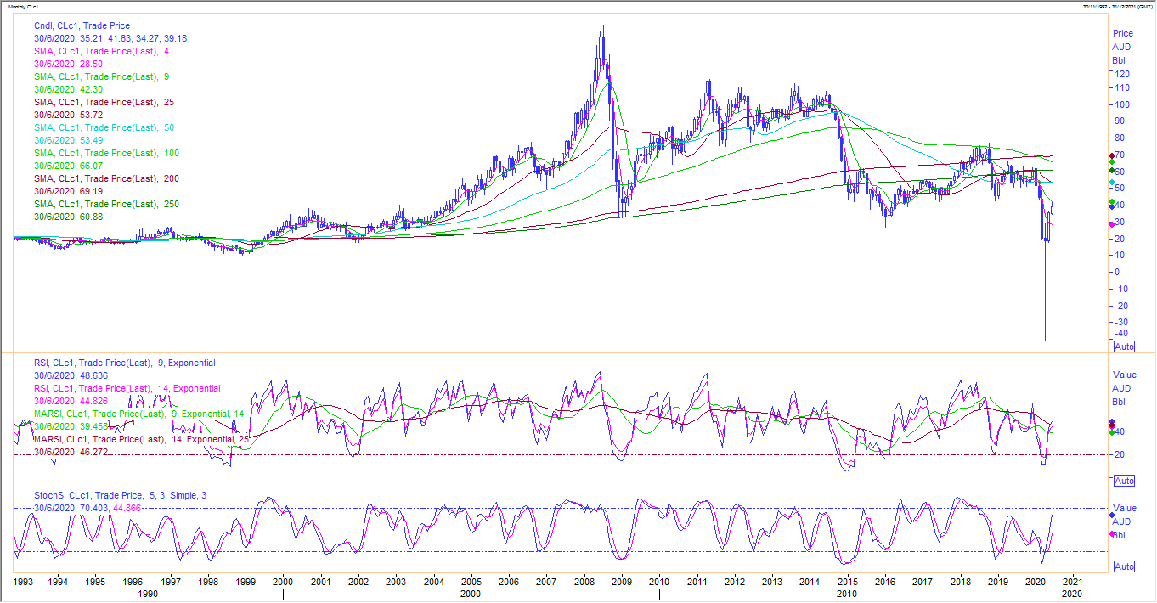Image resolution: width=1157 pixels, height=603 pixels.
Task: Select the 'RSI, CLc1, 14, Exponential' legend entry
Action: tap(127, 388)
